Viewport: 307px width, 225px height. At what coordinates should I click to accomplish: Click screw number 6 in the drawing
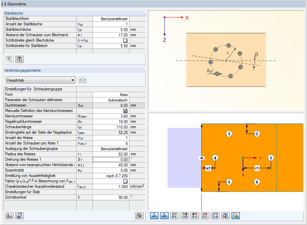(x=257, y=182)
